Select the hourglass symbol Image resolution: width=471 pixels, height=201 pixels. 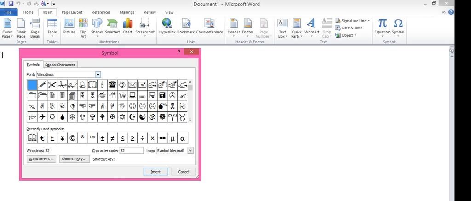92,95
